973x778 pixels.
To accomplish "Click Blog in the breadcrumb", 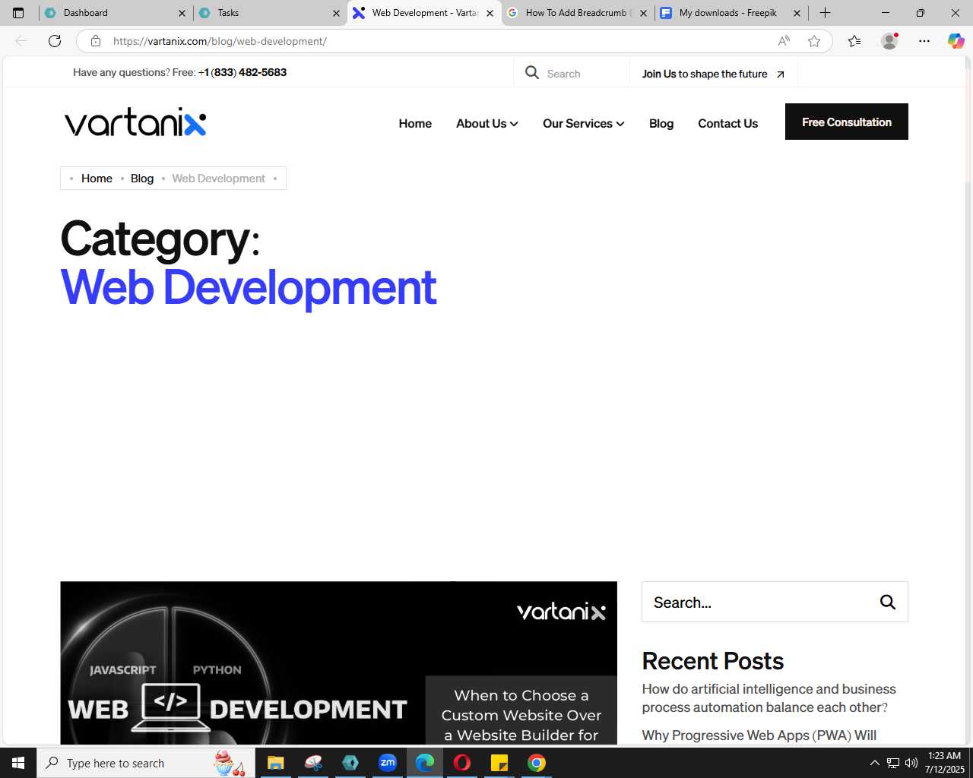I will pyautogui.click(x=142, y=179).
